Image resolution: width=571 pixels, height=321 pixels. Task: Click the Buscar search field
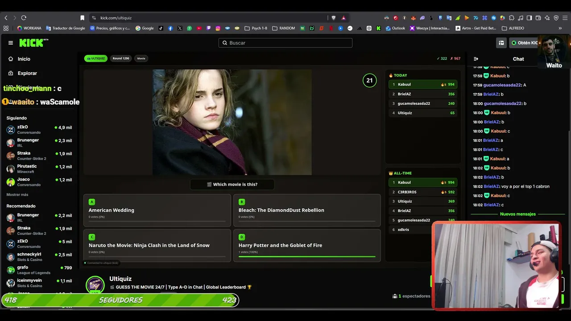[285, 43]
